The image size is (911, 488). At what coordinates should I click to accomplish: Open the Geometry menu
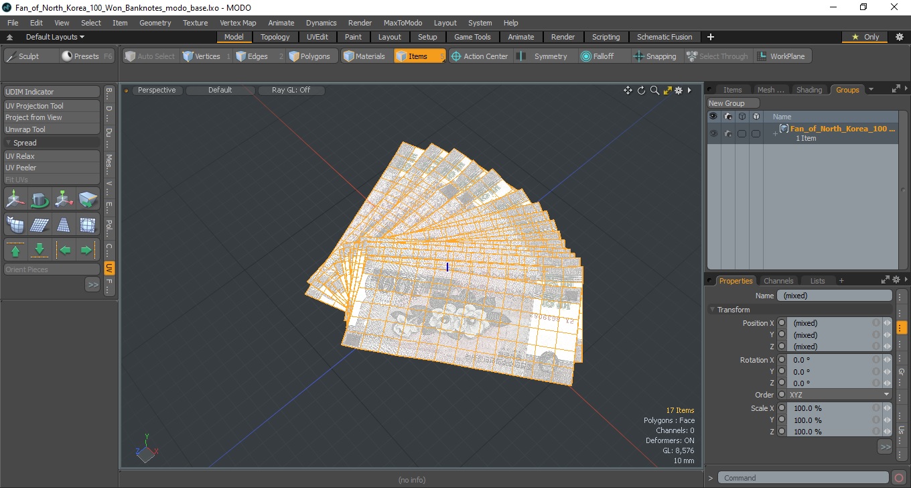coord(155,23)
